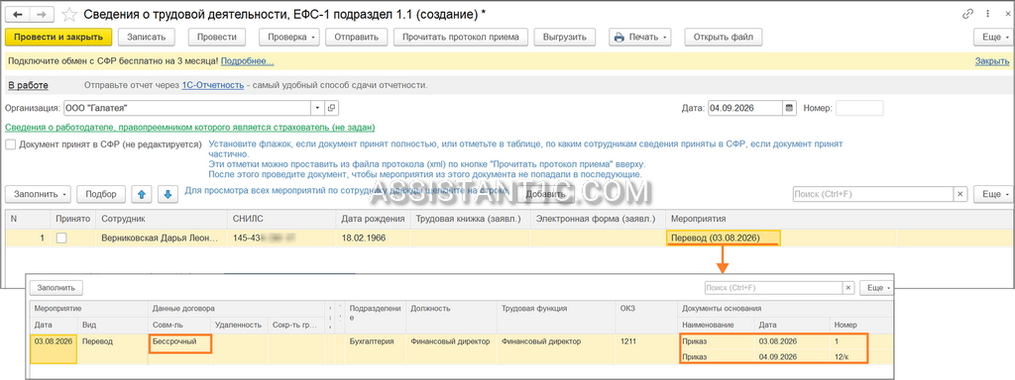Screen dimensions: 1015x380
Task: Check Принято for Верниковская Дарья
Action: click(61, 238)
